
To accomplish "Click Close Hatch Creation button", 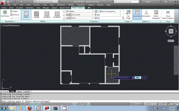I will 168,15.
